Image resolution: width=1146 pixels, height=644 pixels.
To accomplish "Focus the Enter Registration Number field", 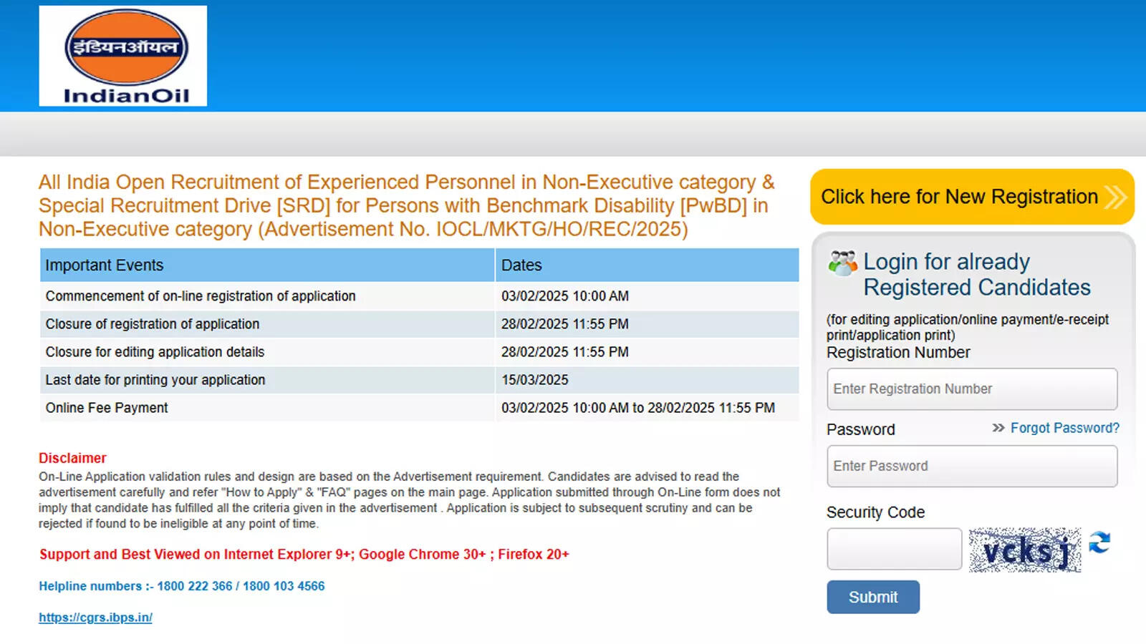I will tap(971, 389).
